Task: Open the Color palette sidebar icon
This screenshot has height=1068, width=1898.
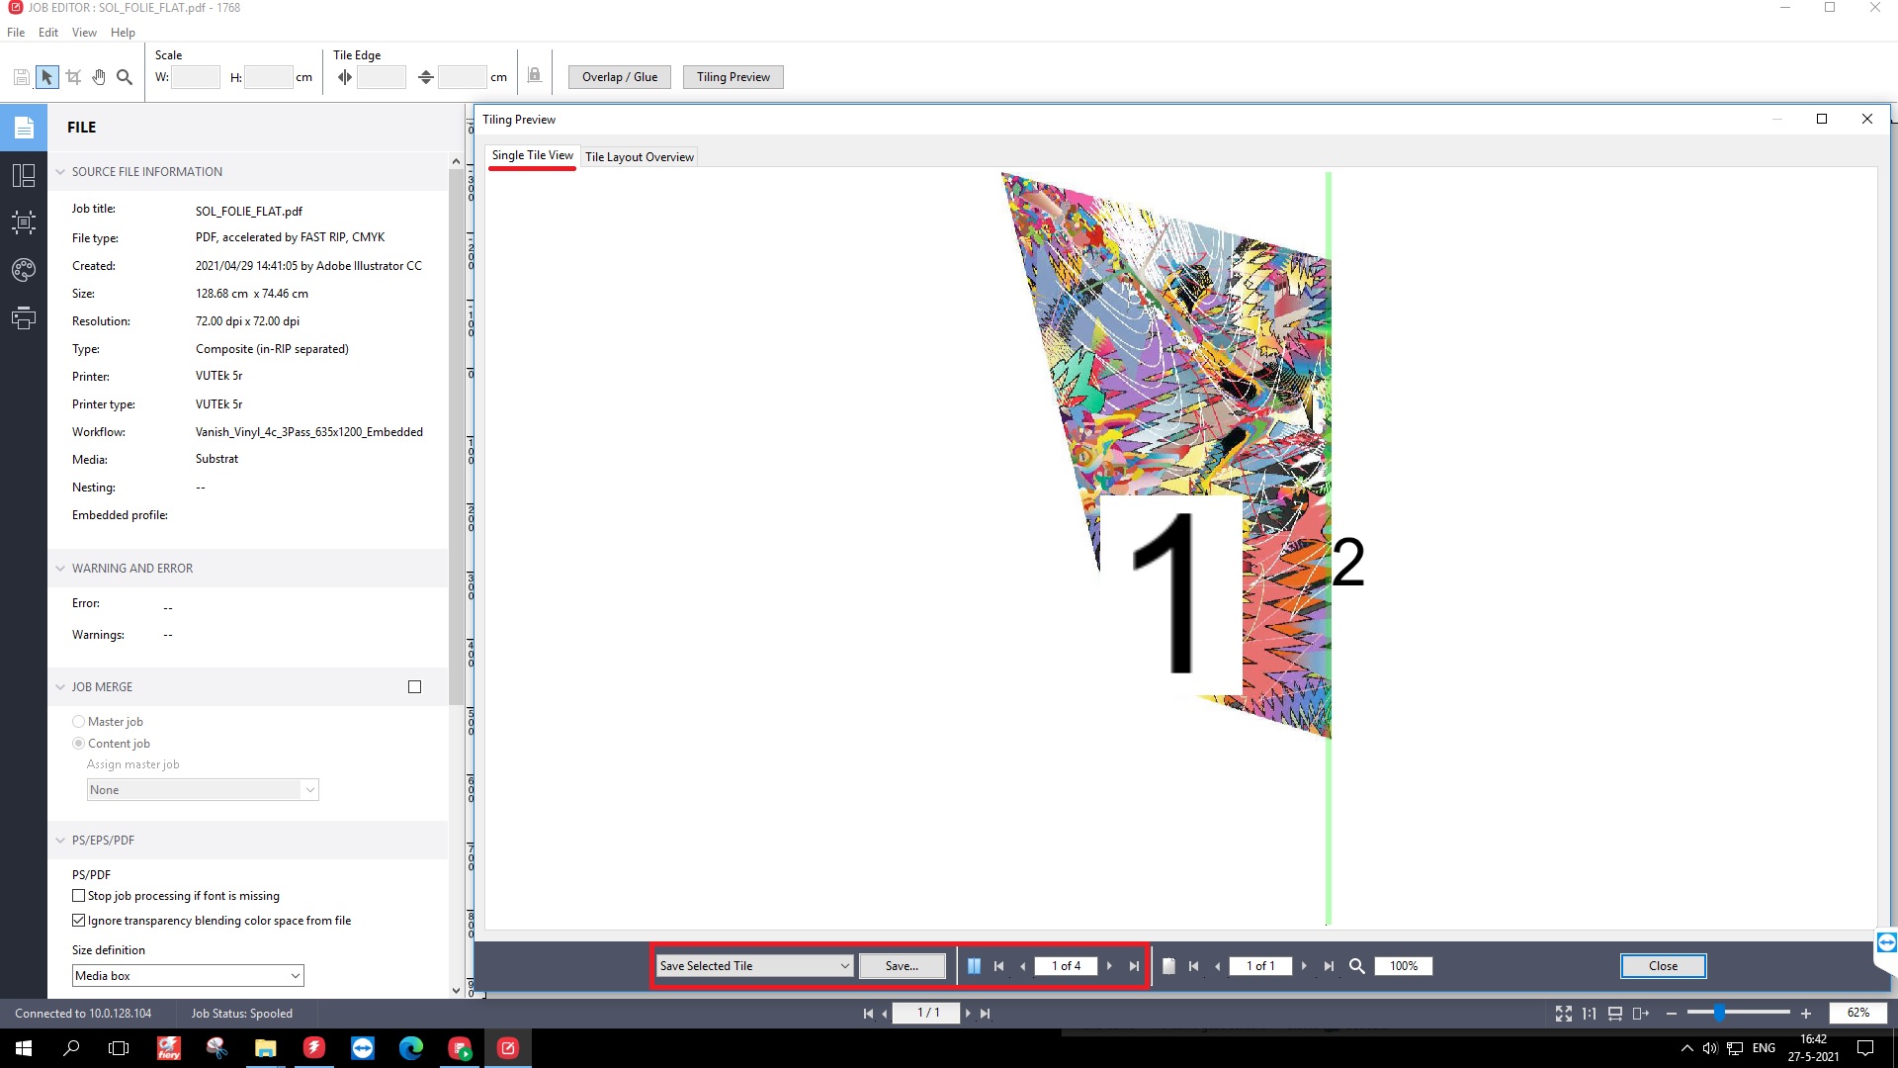Action: 24,270
